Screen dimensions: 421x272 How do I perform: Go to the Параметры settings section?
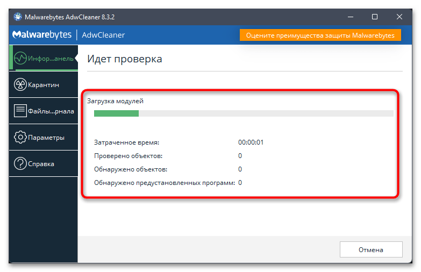44,137
